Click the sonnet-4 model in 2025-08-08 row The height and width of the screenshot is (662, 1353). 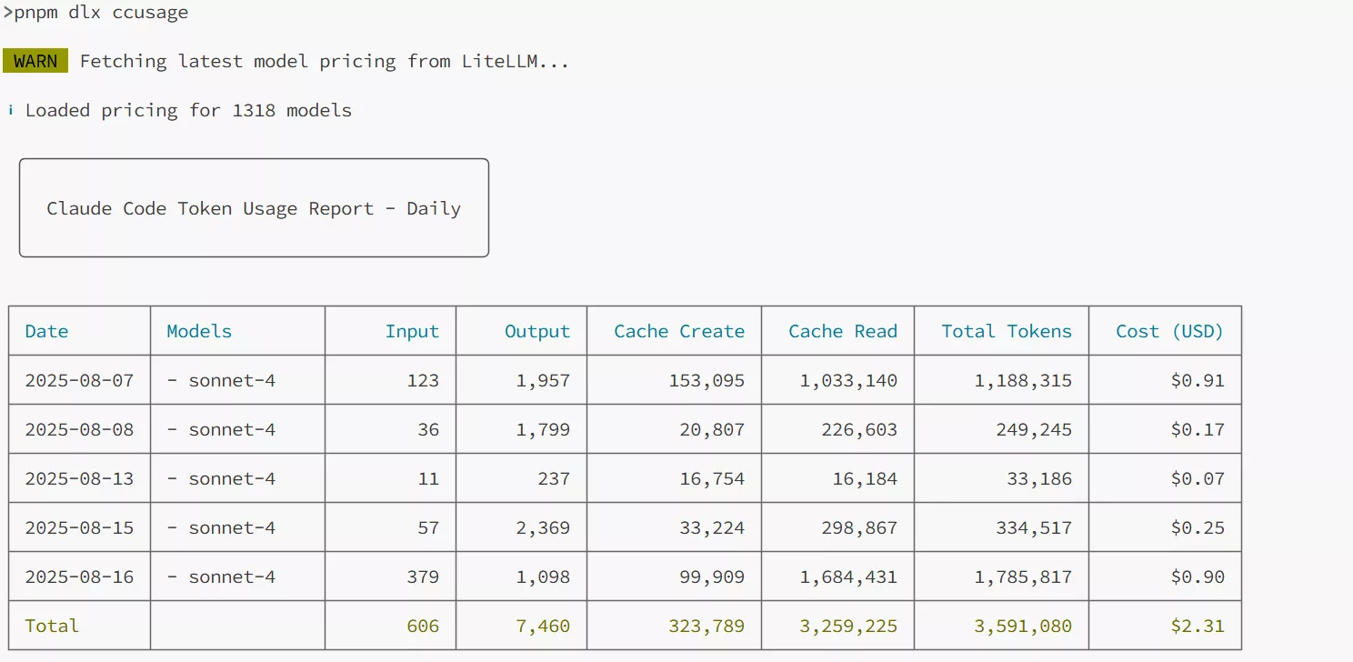pos(231,430)
